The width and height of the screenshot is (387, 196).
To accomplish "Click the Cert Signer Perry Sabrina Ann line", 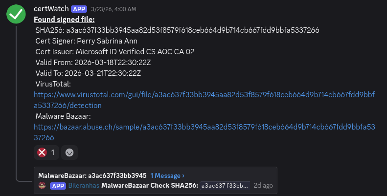I will 86,41.
